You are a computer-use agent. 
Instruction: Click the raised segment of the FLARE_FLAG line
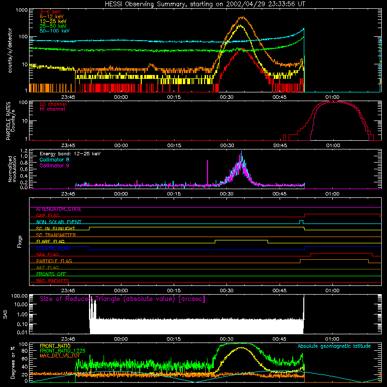tap(241, 240)
